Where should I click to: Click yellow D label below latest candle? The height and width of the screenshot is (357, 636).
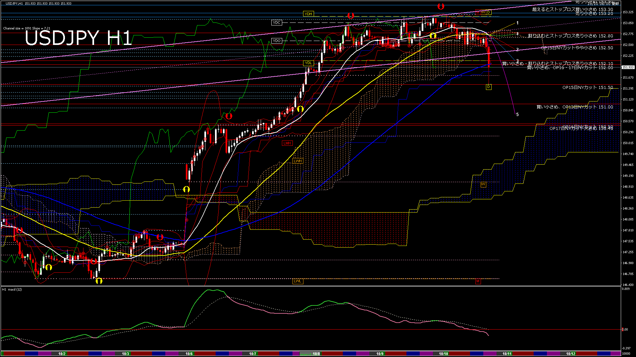point(489,87)
